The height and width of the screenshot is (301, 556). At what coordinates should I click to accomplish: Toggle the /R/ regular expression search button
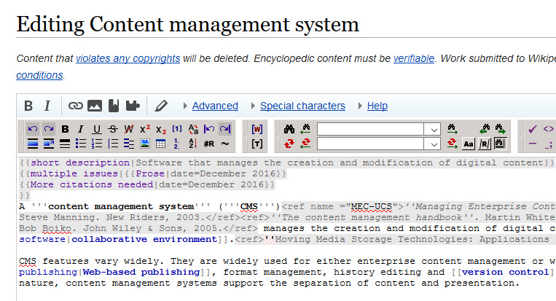click(x=484, y=144)
